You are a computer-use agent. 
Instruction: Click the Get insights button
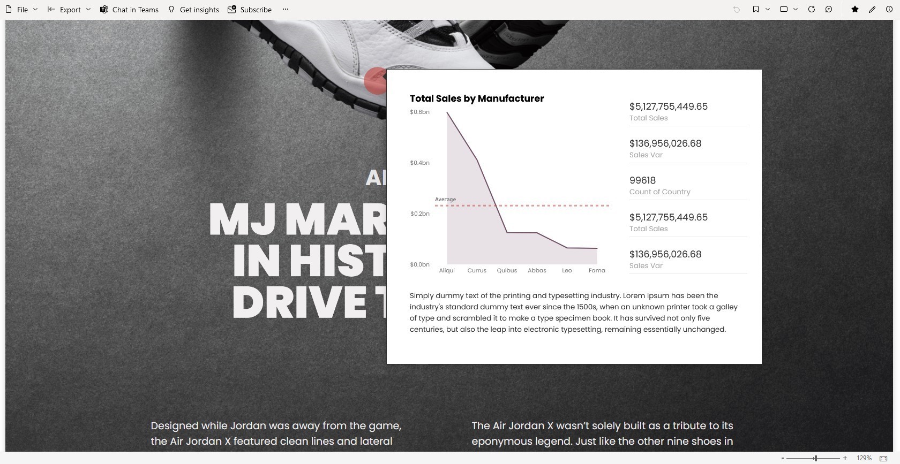click(193, 10)
